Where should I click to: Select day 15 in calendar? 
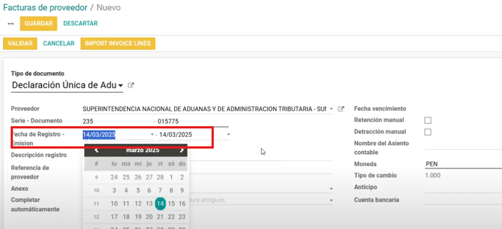171,203
